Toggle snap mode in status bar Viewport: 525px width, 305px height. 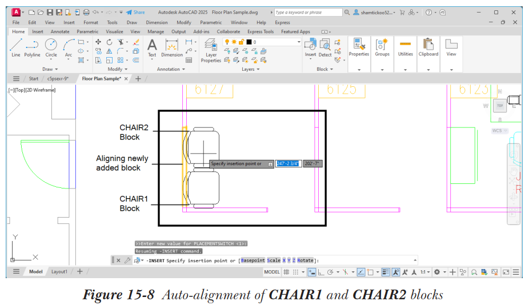pos(296,272)
